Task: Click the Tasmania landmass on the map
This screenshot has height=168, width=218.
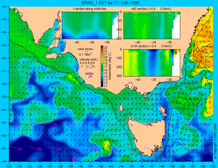Action: coord(147,136)
